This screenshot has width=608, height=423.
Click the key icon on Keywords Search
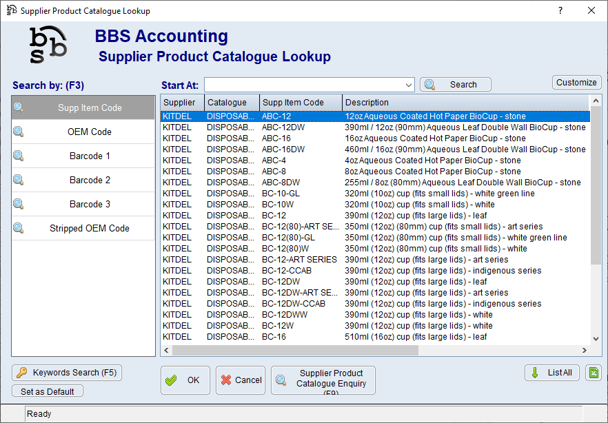tap(22, 373)
